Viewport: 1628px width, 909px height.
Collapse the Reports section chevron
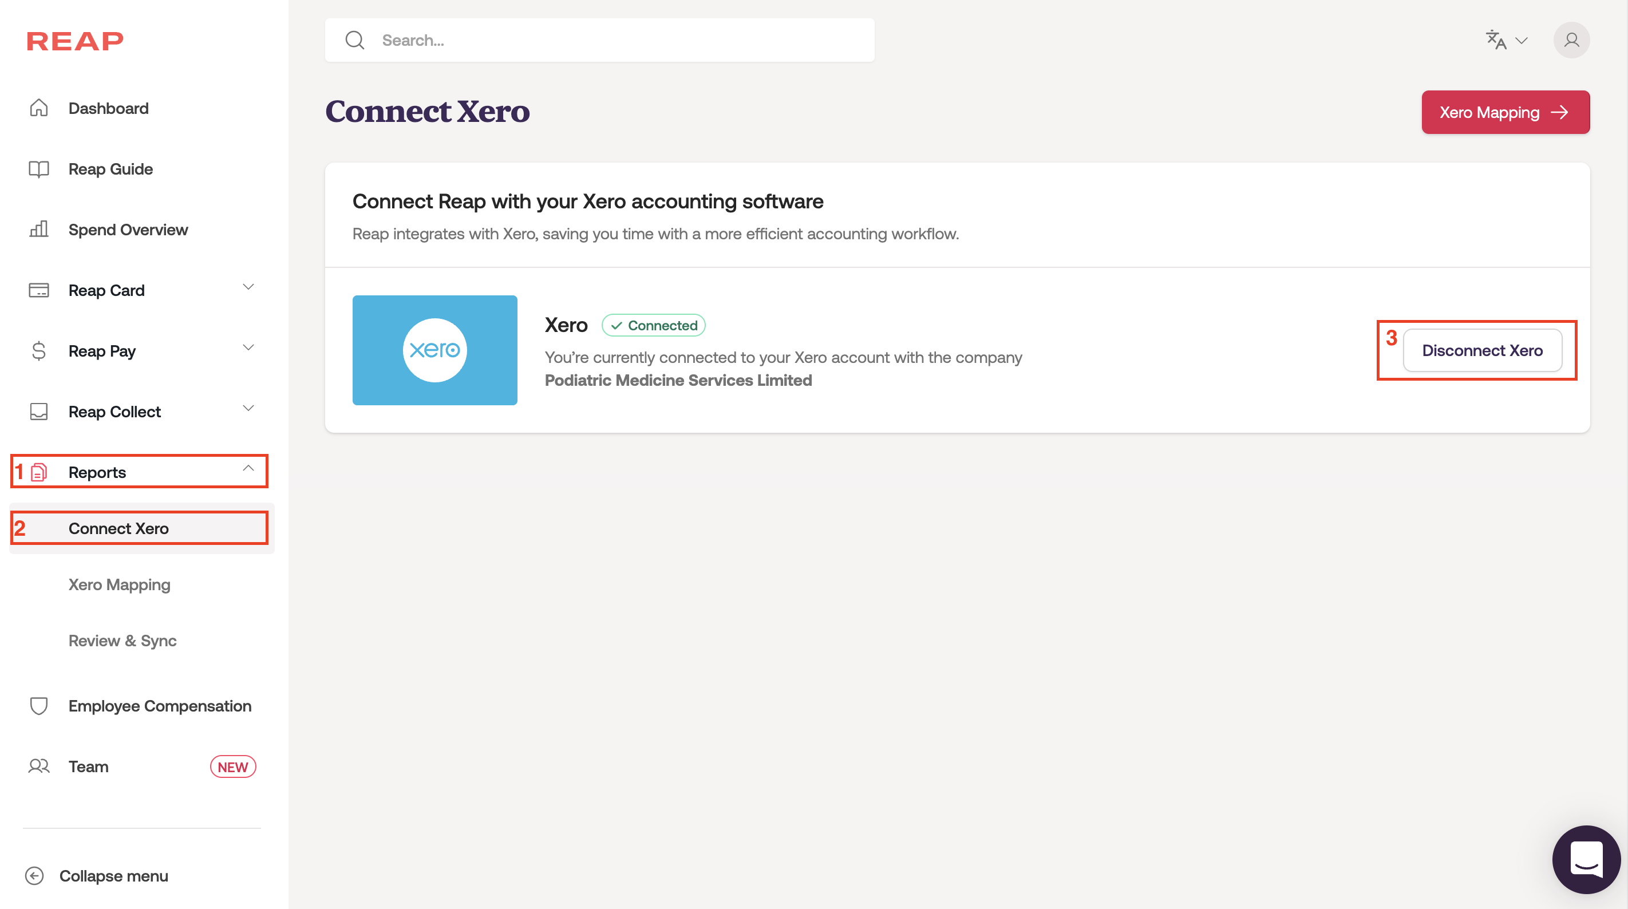[248, 468]
